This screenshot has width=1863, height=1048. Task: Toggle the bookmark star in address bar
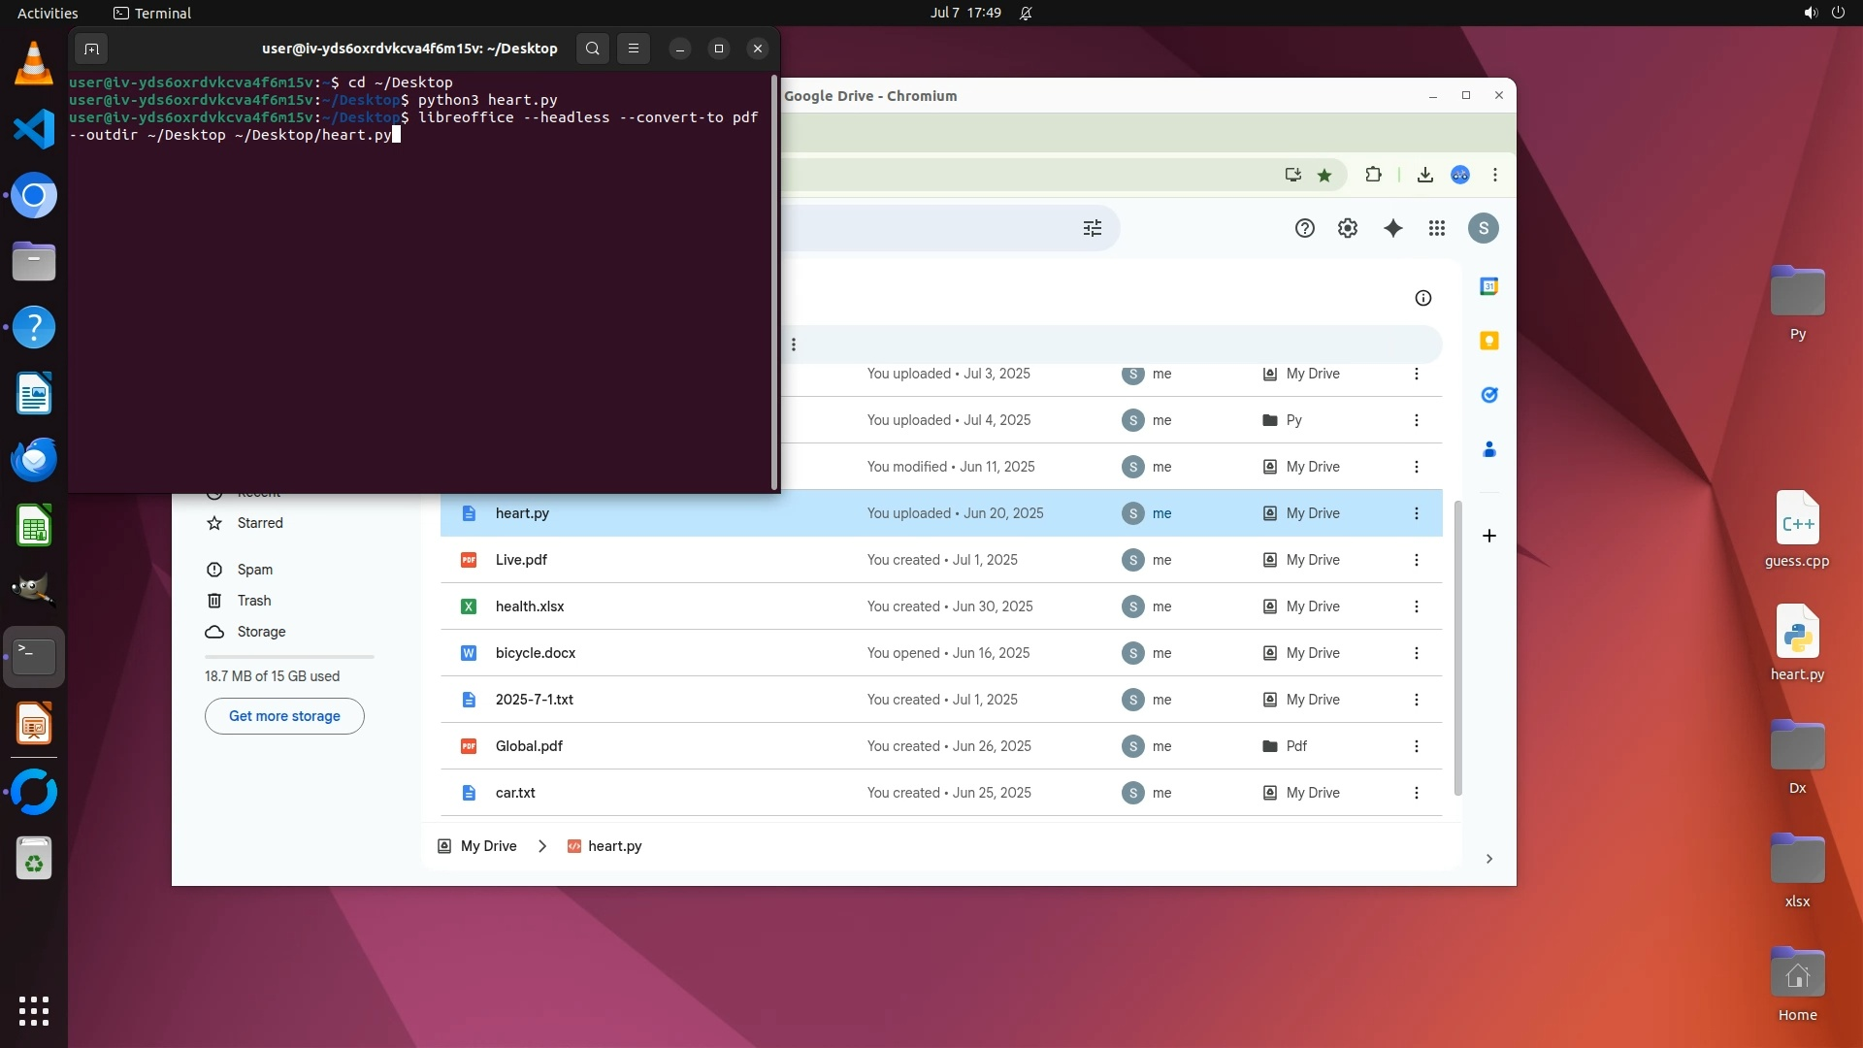[x=1324, y=175]
